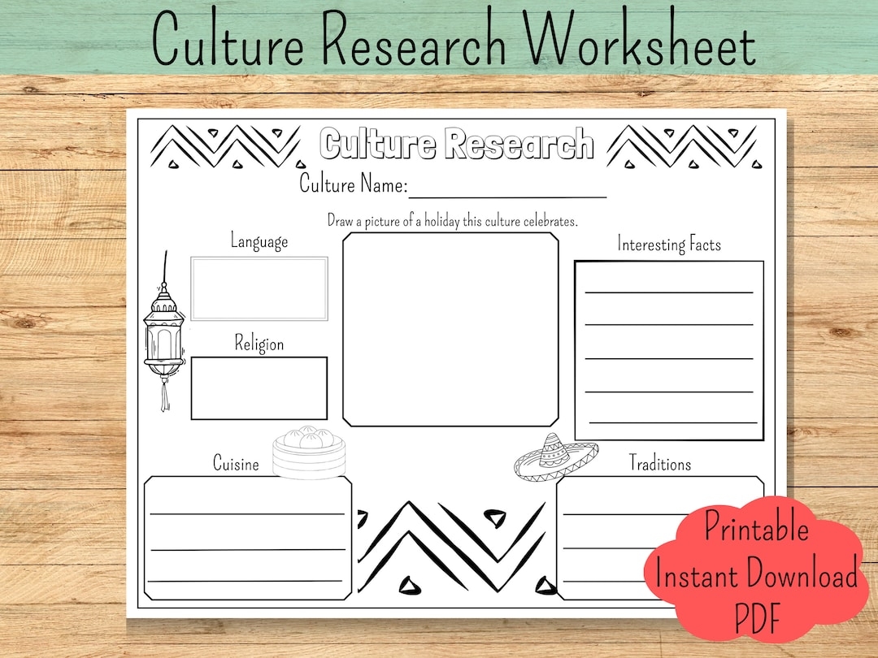Click the holiday drawing instruction text
Image resolution: width=878 pixels, height=658 pixels.
[452, 220]
